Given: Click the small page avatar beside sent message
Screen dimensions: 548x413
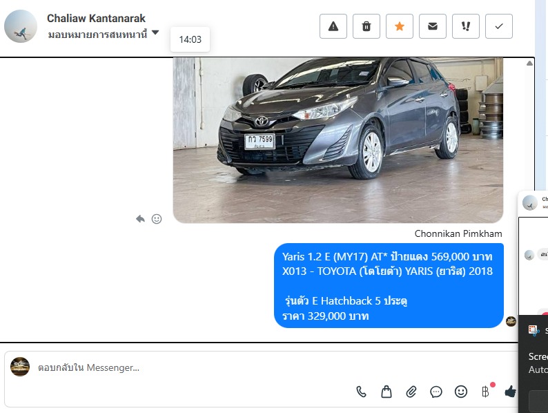Looking at the screenshot, I should pos(511,321).
